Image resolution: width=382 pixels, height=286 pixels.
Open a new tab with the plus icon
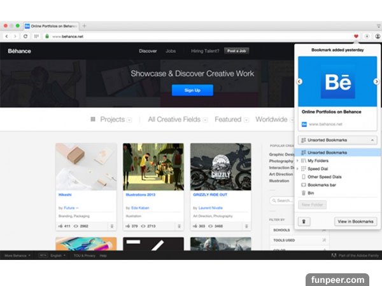coord(84,25)
